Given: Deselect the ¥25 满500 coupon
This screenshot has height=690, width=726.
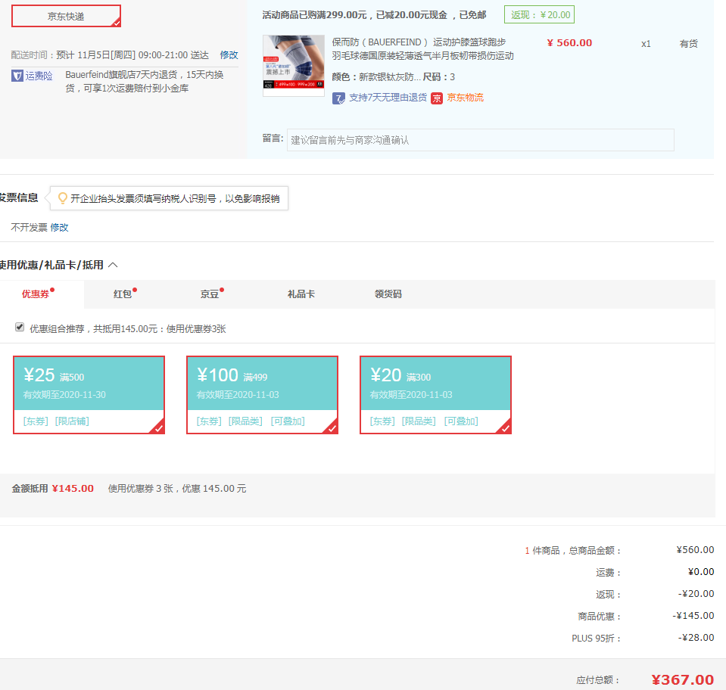Looking at the screenshot, I should point(89,395).
